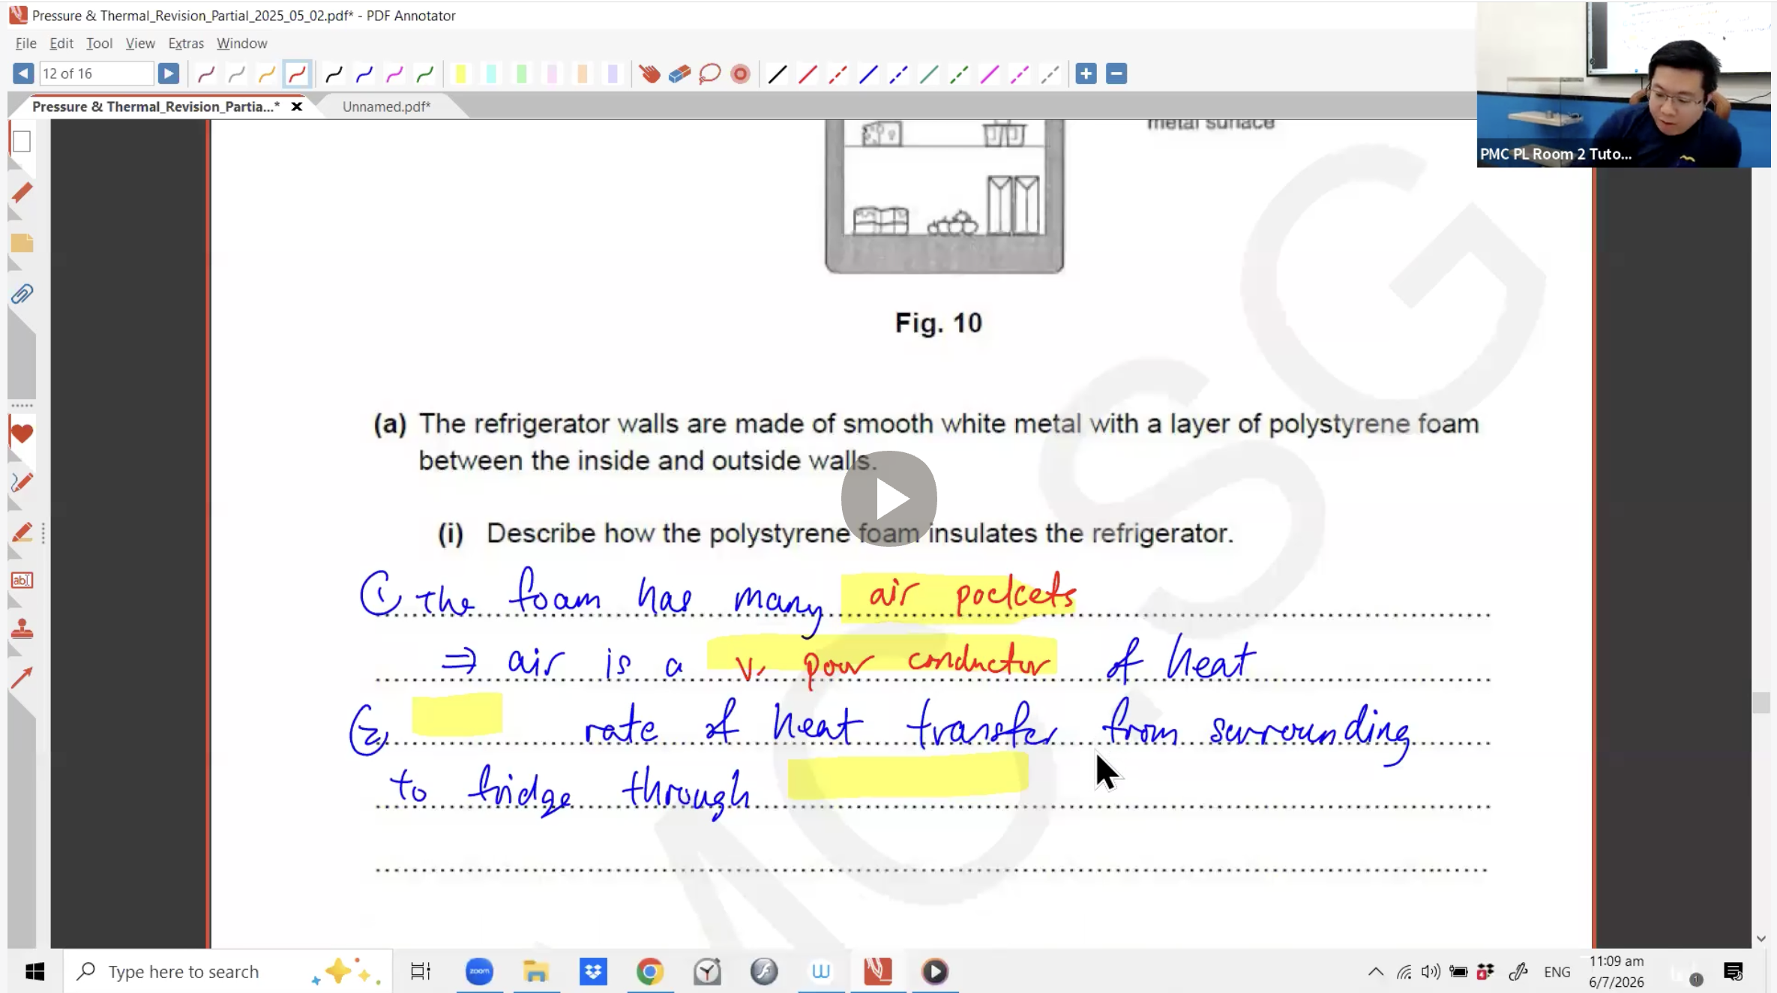1777x993 pixels.
Task: Open the attachments paperclip panel
Action: [22, 294]
